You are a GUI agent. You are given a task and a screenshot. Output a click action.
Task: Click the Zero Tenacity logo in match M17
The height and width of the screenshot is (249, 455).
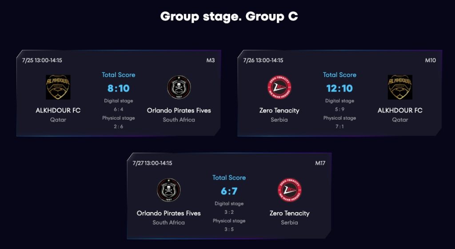289,190
